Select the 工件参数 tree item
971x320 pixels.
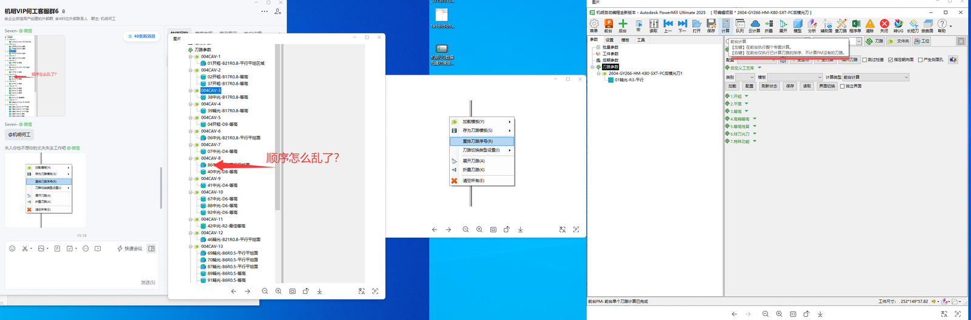point(611,53)
